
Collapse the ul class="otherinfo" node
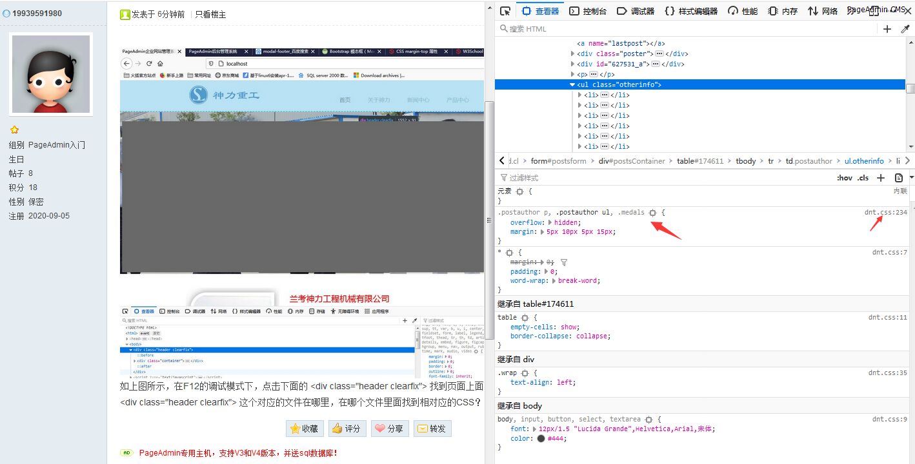click(x=572, y=84)
